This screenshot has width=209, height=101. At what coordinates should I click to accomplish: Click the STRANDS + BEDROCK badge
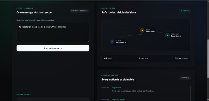click(x=79, y=11)
